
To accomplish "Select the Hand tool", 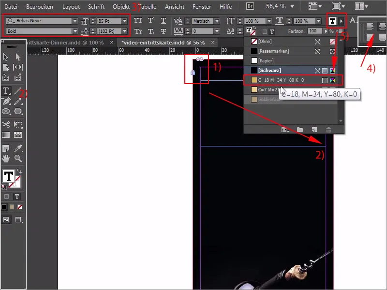I will point(6,159).
